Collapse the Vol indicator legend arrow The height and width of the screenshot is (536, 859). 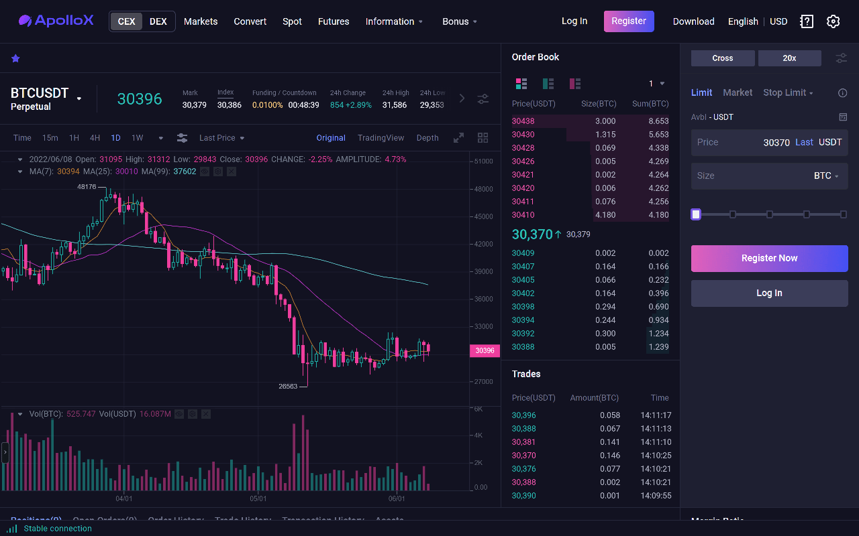[20, 414]
